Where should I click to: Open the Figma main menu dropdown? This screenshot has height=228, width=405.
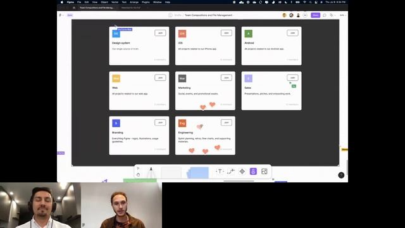click(61, 15)
